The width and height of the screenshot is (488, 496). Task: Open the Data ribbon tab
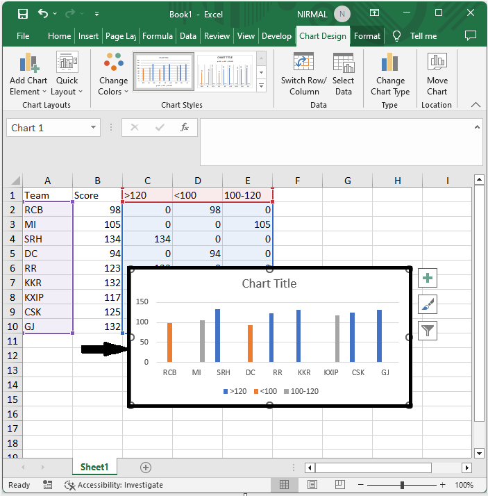(188, 36)
